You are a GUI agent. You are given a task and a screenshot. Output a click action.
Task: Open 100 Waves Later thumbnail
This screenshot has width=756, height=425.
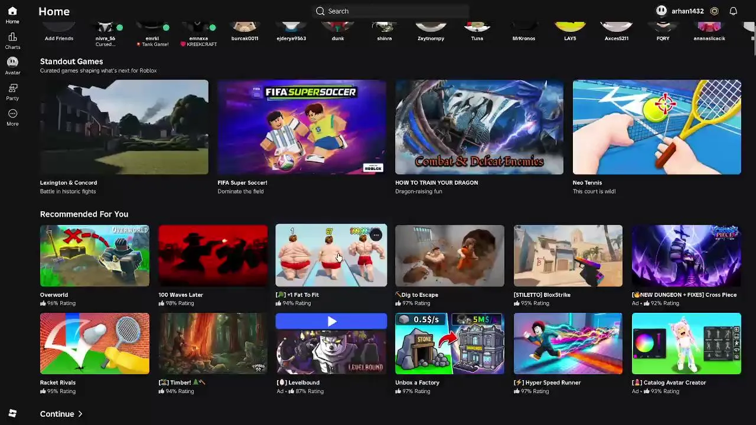pyautogui.click(x=213, y=256)
